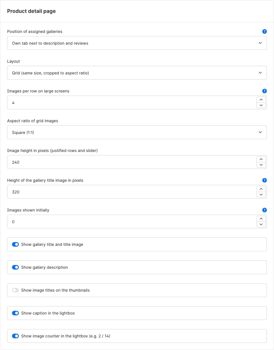Show help for gallery title image height
The height and width of the screenshot is (350, 274).
point(264,180)
